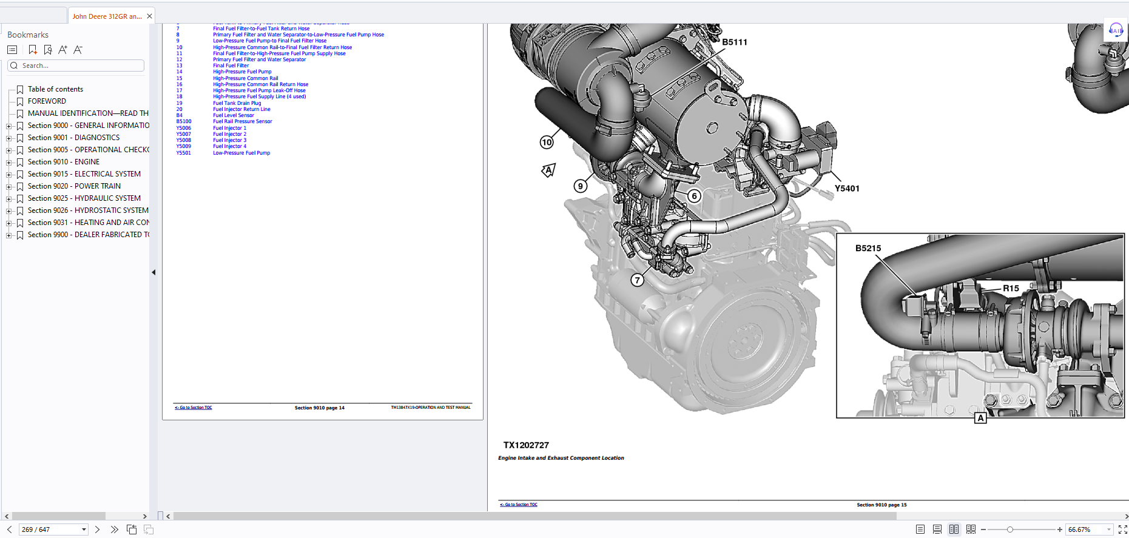Expand Section 9010 - ENGINE bookmark

[8, 163]
